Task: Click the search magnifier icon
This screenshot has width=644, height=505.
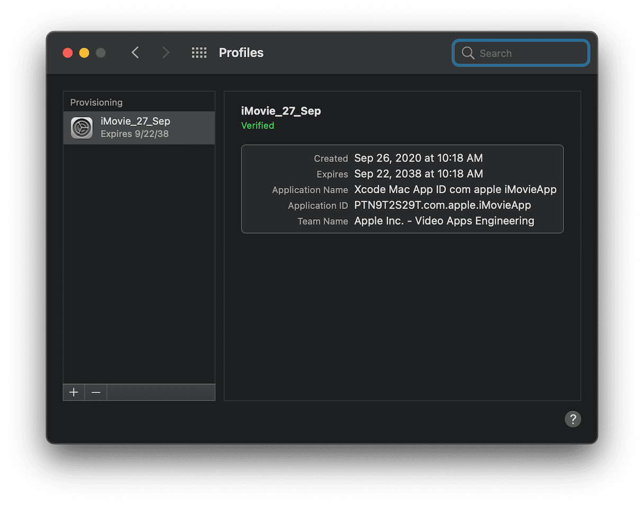Action: click(468, 53)
